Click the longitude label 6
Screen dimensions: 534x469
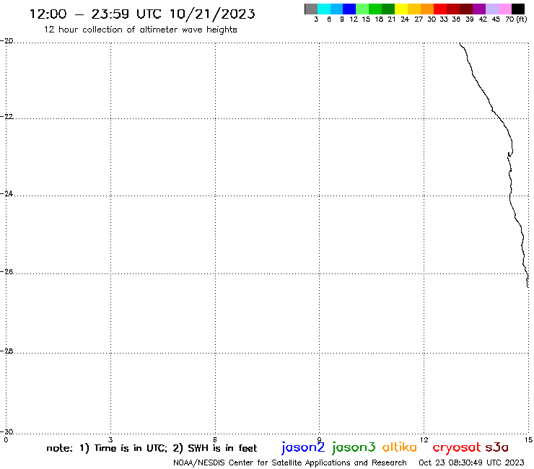click(215, 439)
